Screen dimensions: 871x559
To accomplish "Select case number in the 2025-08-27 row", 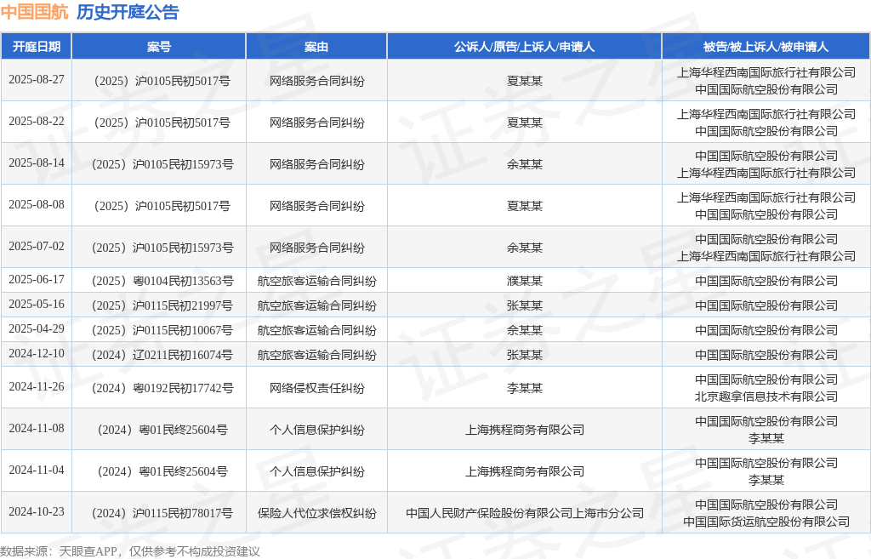I will 162,81.
